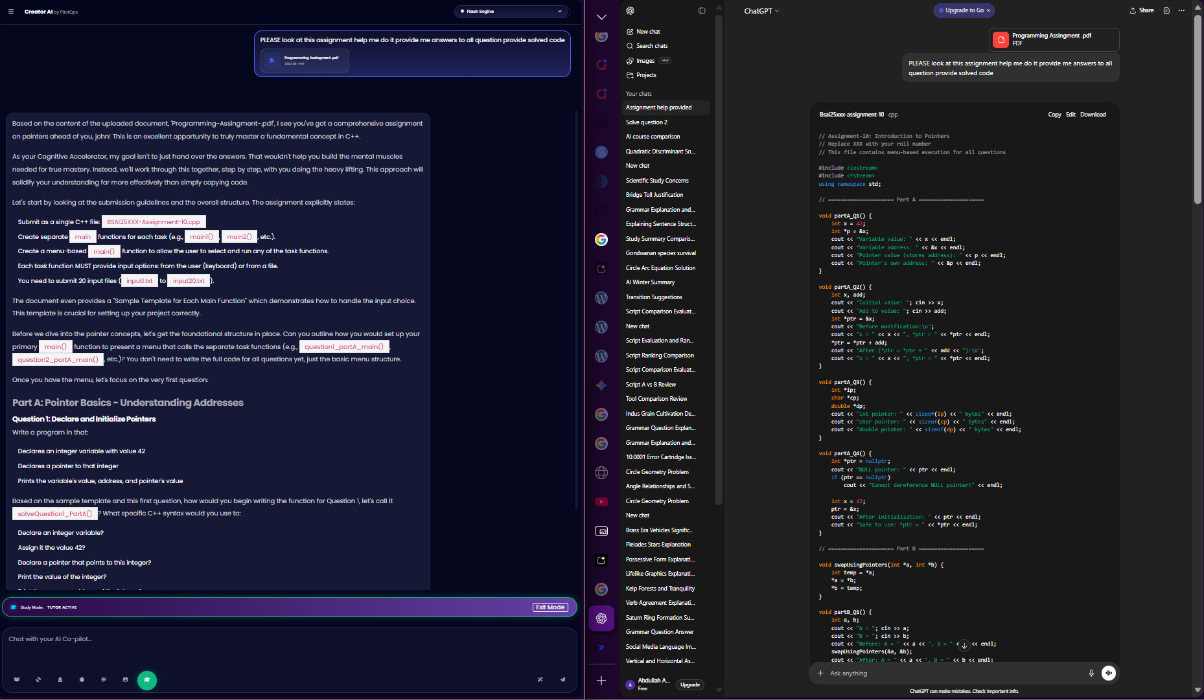The height and width of the screenshot is (700, 1204).
Task: Open Projects in the ChatGPT sidebar
Action: pyautogui.click(x=646, y=75)
